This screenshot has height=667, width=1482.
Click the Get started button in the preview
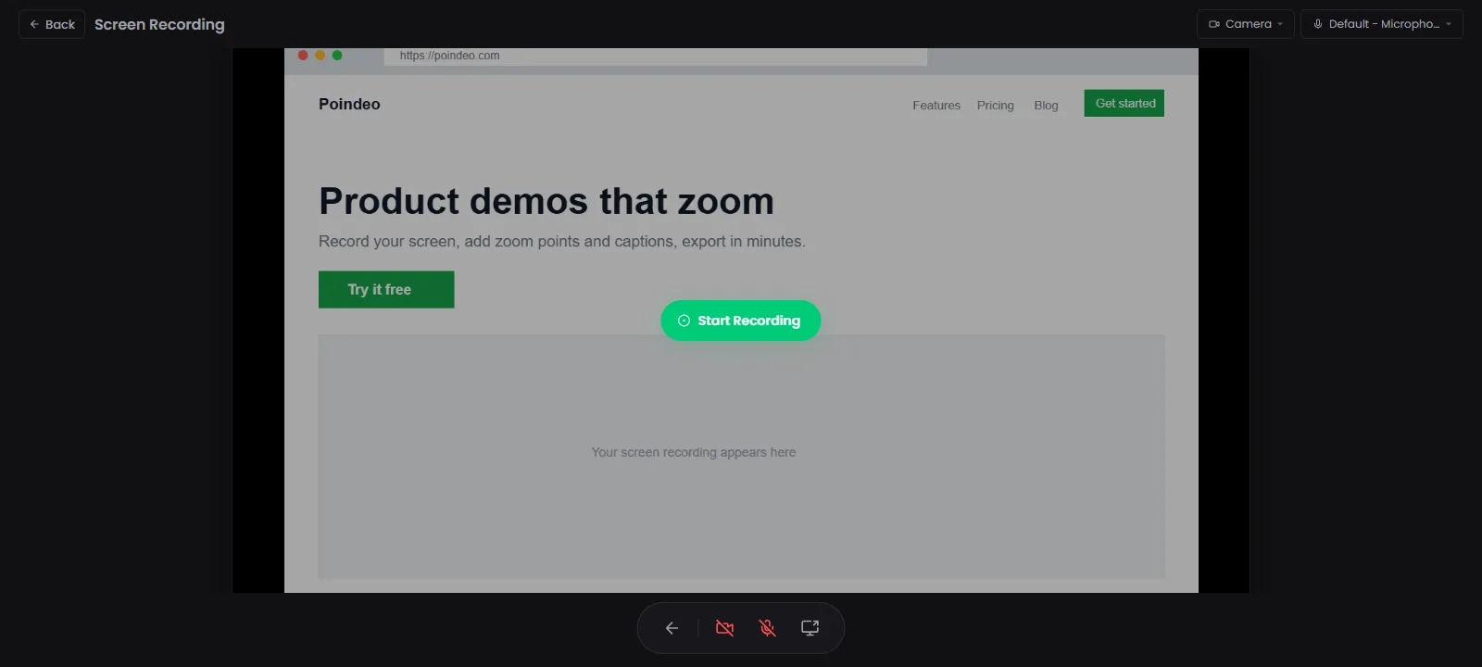1124,104
